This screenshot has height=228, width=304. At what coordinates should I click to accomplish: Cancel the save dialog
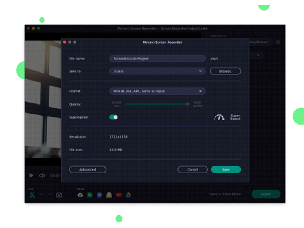pyautogui.click(x=193, y=169)
